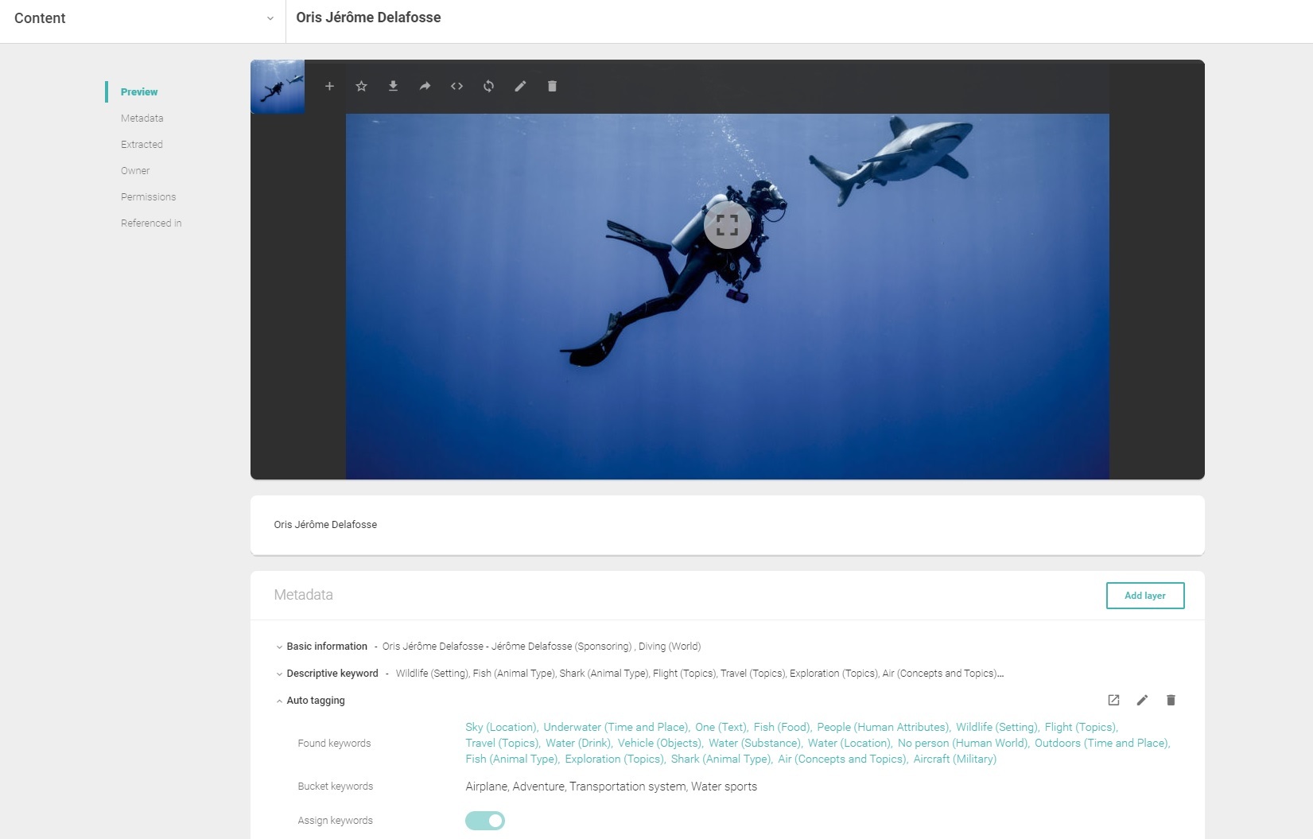The width and height of the screenshot is (1313, 839).
Task: Click the Exploration (Topics) found keyword link
Action: pyautogui.click(x=614, y=759)
